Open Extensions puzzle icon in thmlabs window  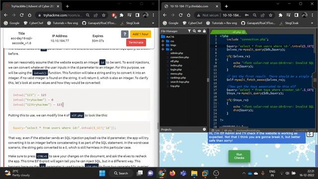280,15
